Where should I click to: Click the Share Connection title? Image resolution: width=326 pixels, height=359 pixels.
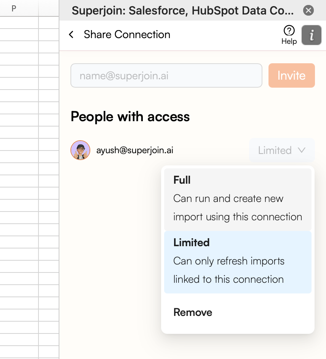(127, 35)
